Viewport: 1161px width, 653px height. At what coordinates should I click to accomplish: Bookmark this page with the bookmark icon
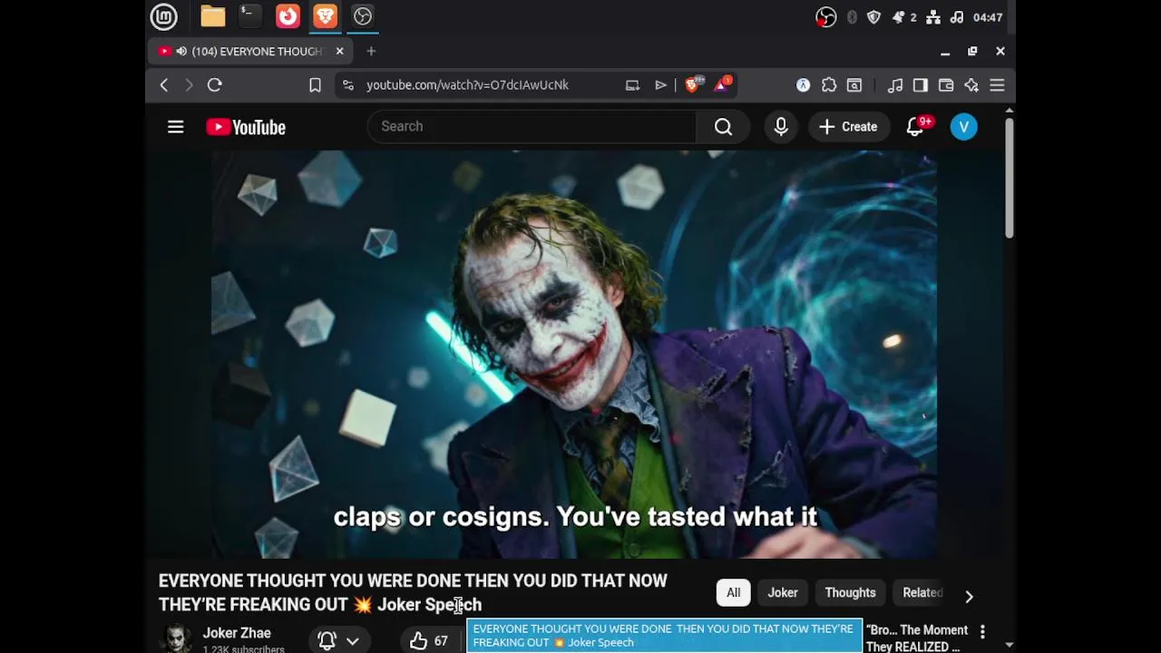[315, 85]
